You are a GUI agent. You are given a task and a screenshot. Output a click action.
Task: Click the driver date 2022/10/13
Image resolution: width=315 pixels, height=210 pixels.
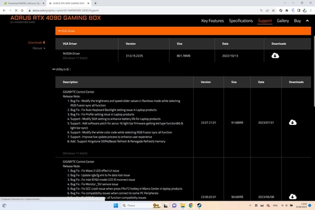coord(230,55)
